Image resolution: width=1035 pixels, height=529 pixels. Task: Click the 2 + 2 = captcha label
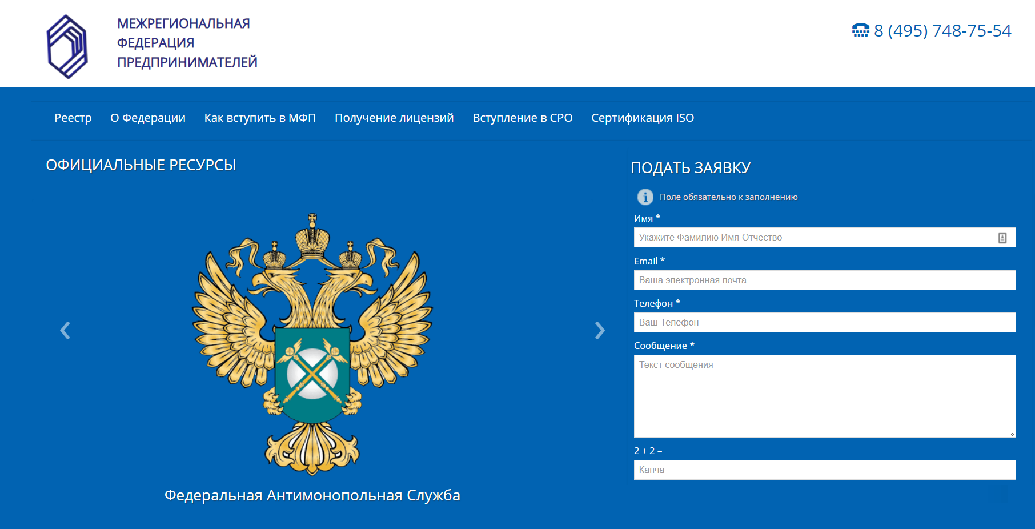coord(648,451)
